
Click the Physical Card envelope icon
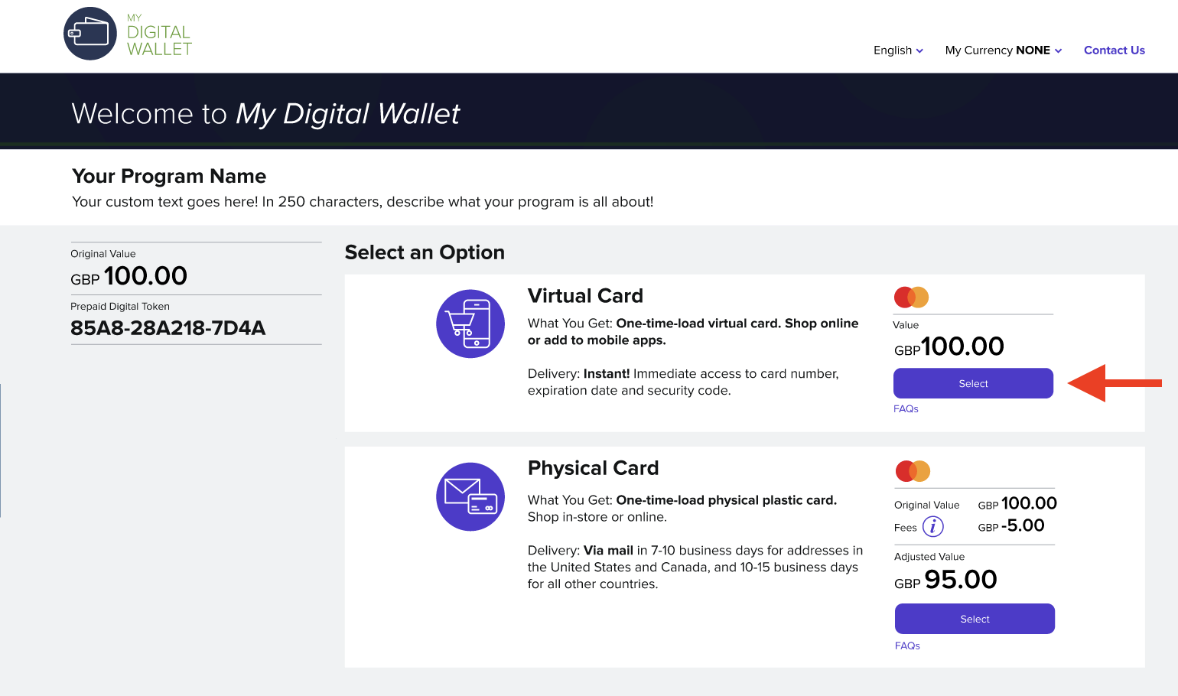pos(470,496)
